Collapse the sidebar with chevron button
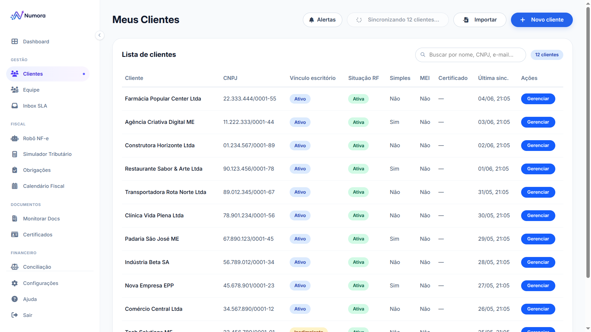The height and width of the screenshot is (332, 591). (99, 35)
